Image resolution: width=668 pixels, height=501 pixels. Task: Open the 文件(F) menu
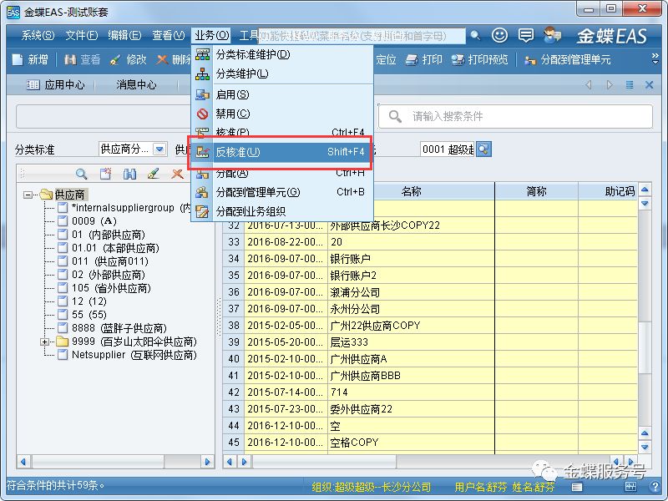click(x=81, y=35)
